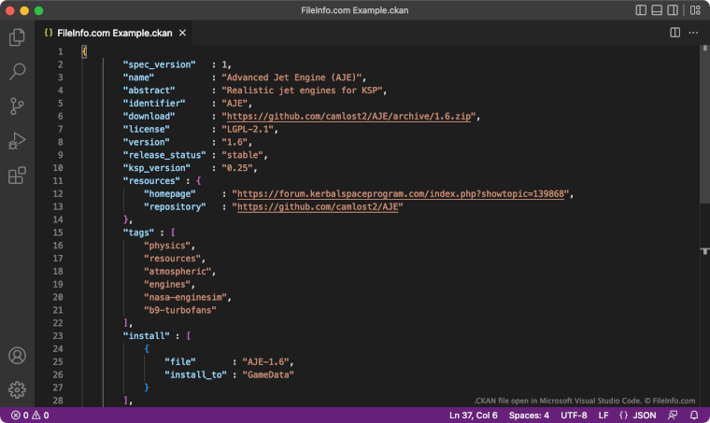The width and height of the screenshot is (710, 423).
Task: Toggle the secondary side bar
Action: coord(674,9)
